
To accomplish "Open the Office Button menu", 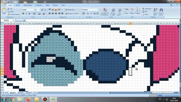I will (x=3, y=3).
